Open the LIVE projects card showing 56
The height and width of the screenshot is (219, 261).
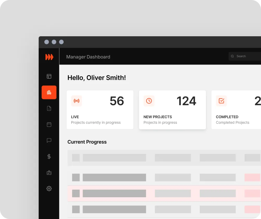coord(100,110)
